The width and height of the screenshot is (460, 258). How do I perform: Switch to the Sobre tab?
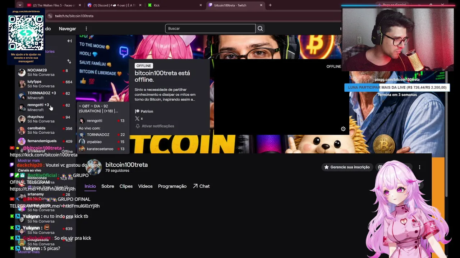tap(107, 186)
